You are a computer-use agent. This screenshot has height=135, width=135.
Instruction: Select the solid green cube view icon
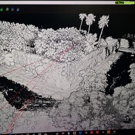pyautogui.click(x=1, y=10)
